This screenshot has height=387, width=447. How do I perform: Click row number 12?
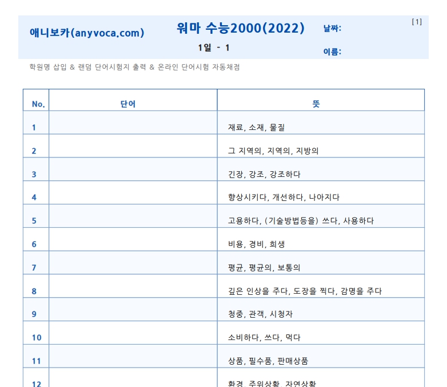37,384
